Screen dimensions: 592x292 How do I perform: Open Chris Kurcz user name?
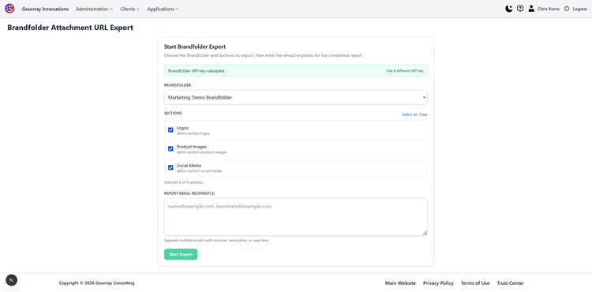click(549, 9)
